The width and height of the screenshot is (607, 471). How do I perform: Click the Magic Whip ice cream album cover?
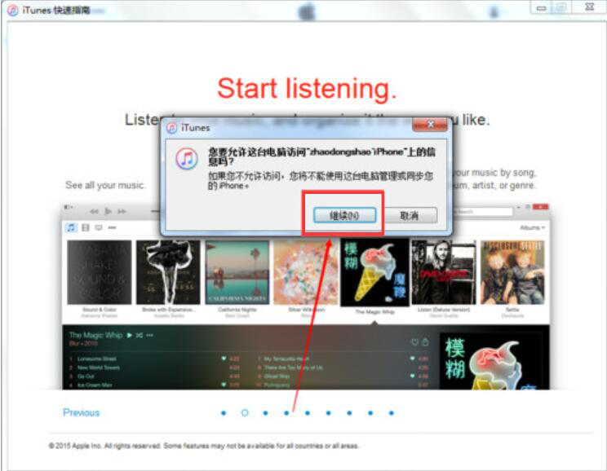click(x=374, y=272)
